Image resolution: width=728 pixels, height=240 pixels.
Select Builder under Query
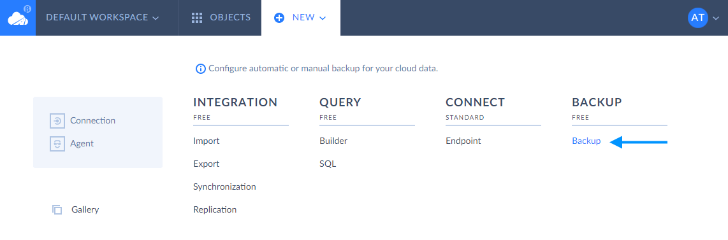333,141
